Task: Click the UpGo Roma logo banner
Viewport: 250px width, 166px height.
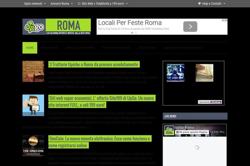Action: pos(57,27)
